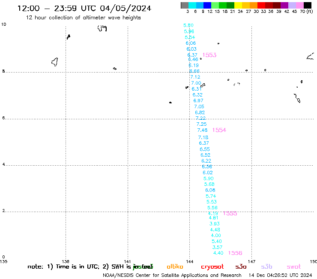Pick the 4.00 wave height reading
Viewport: 317px width, 279px height.
[216, 236]
